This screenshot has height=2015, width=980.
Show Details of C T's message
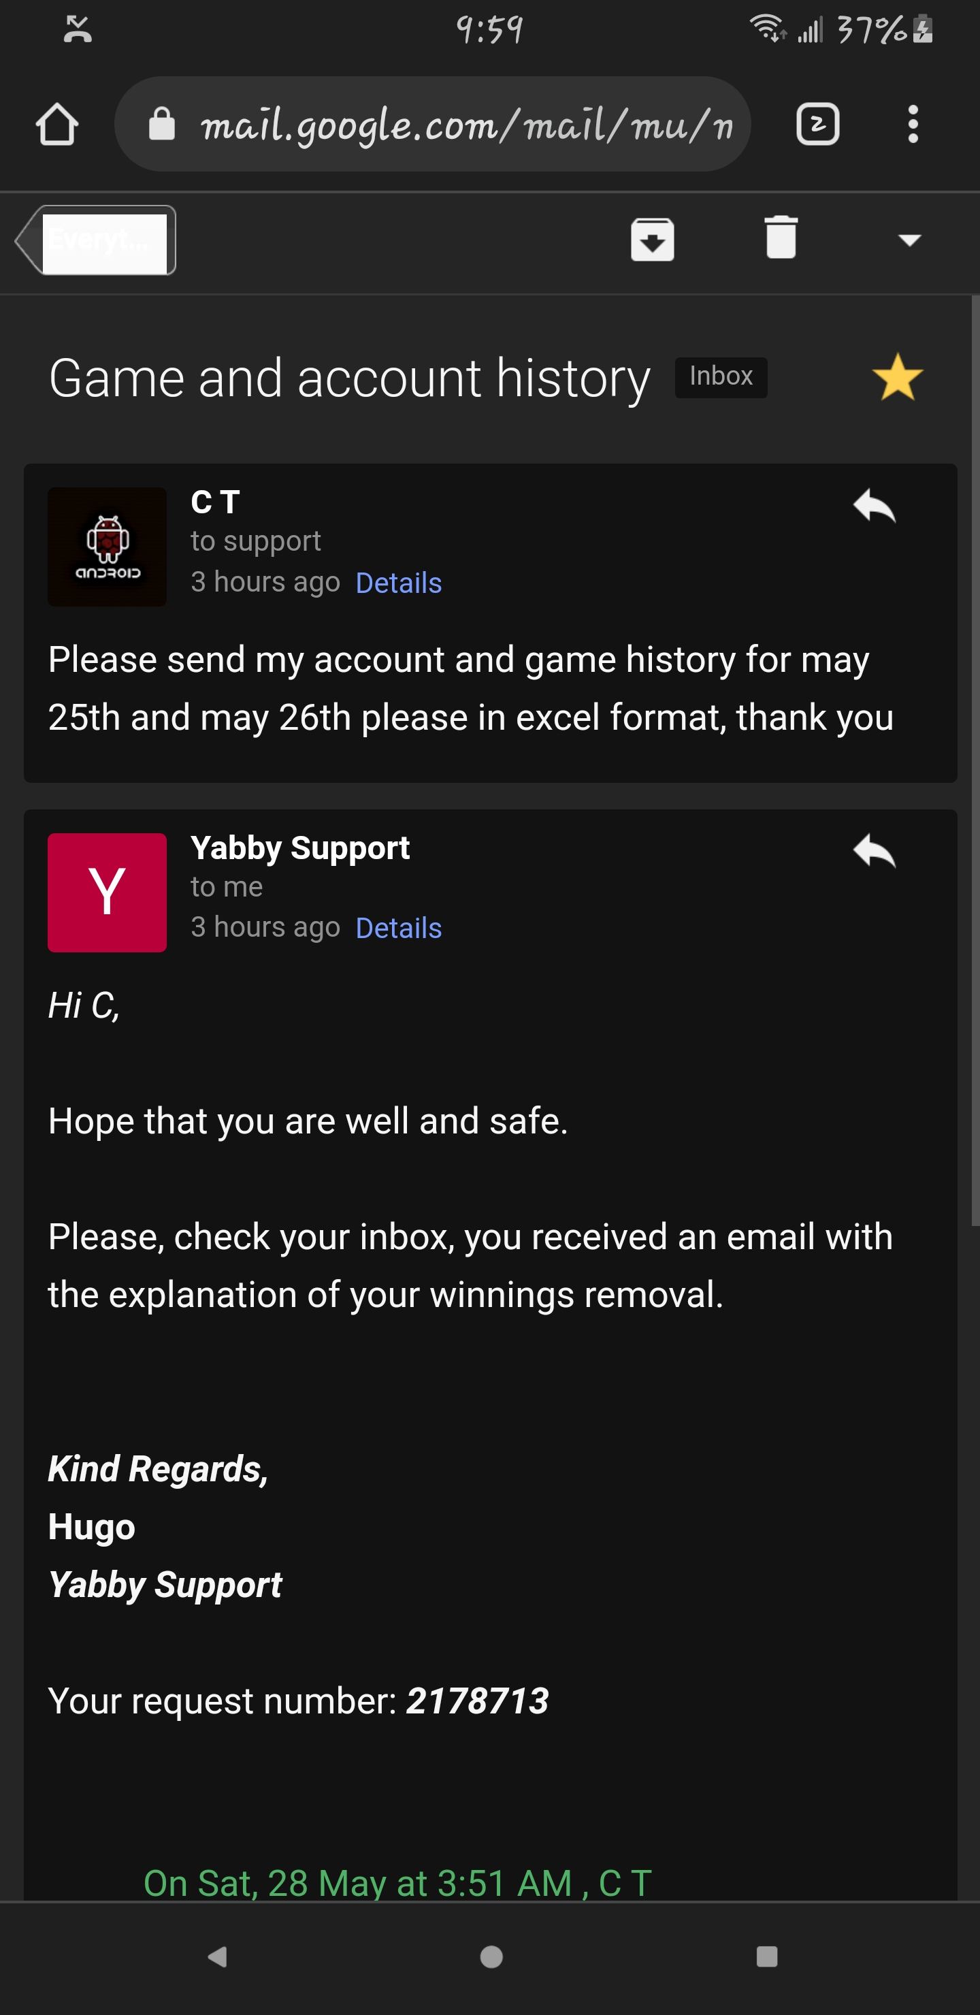[x=398, y=583]
